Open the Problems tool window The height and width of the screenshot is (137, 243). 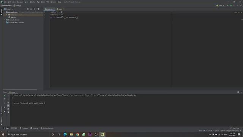pyautogui.click(x=24, y=128)
